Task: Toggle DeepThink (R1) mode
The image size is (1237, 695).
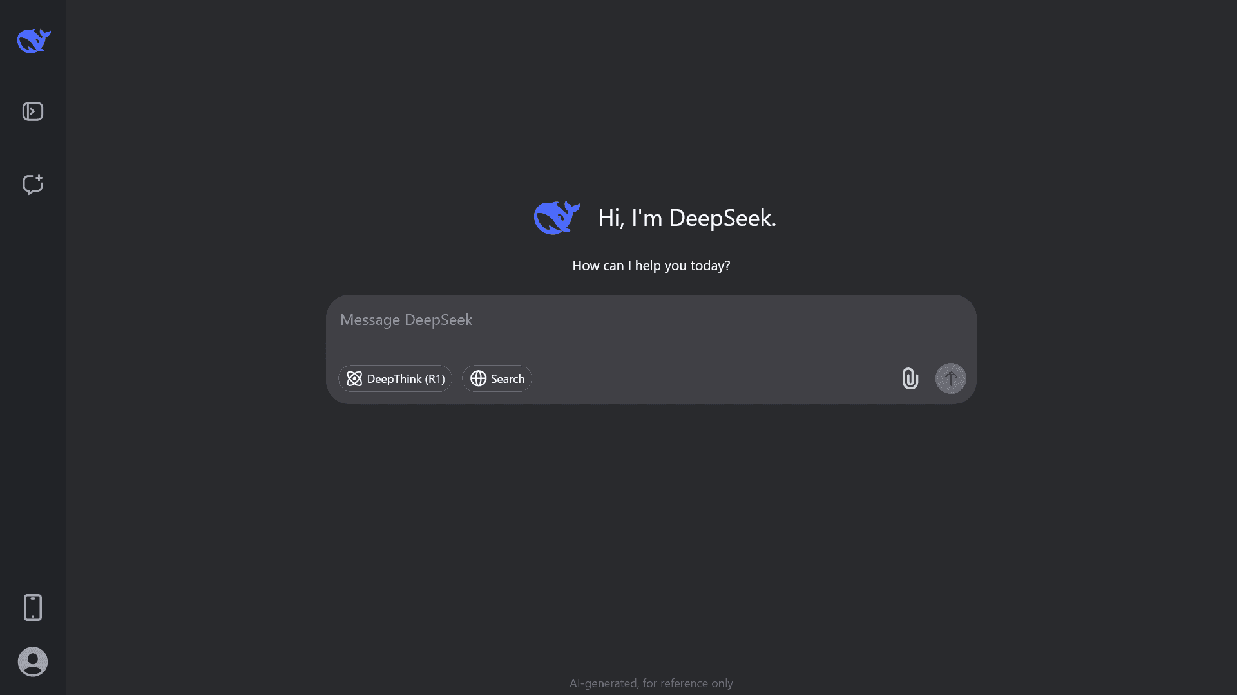Action: [396, 378]
